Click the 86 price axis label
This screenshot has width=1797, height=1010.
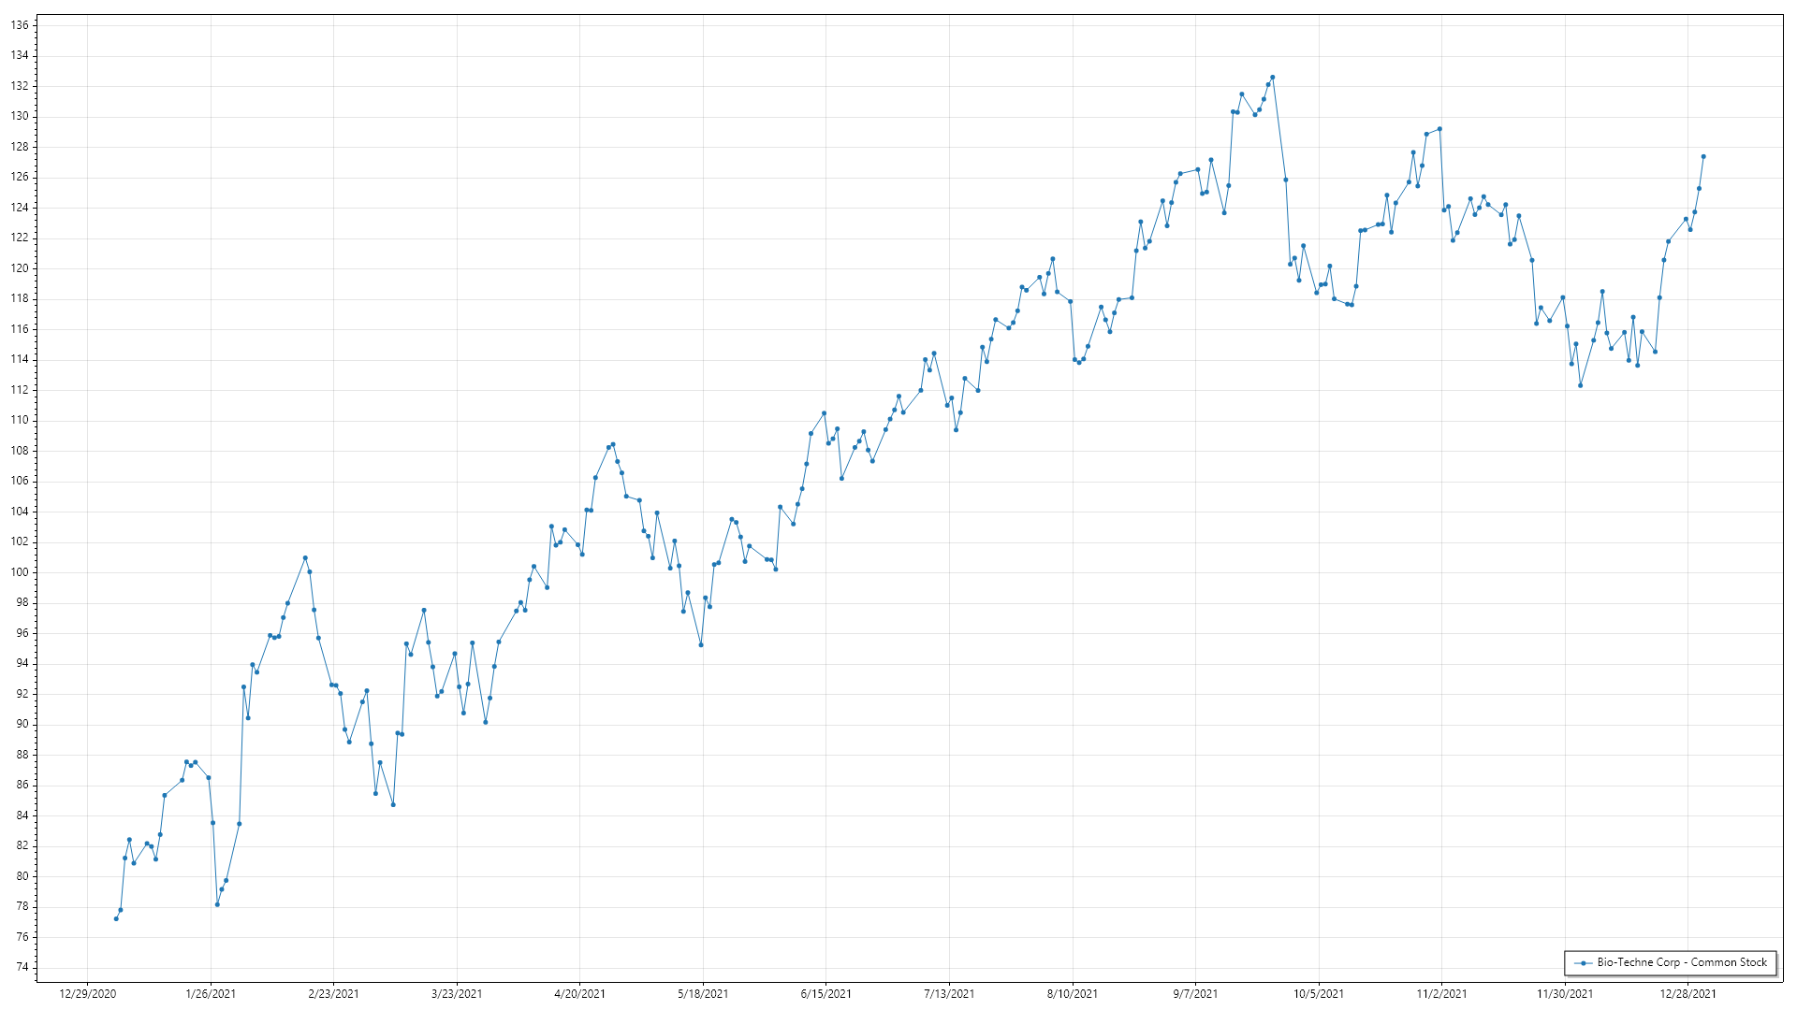[x=22, y=785]
